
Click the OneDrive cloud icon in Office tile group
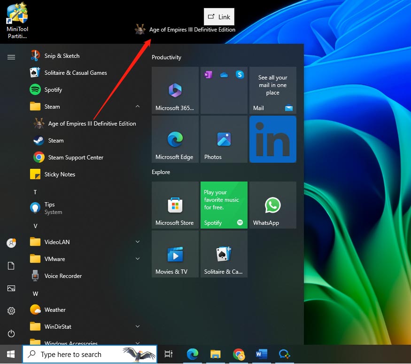pyautogui.click(x=224, y=75)
